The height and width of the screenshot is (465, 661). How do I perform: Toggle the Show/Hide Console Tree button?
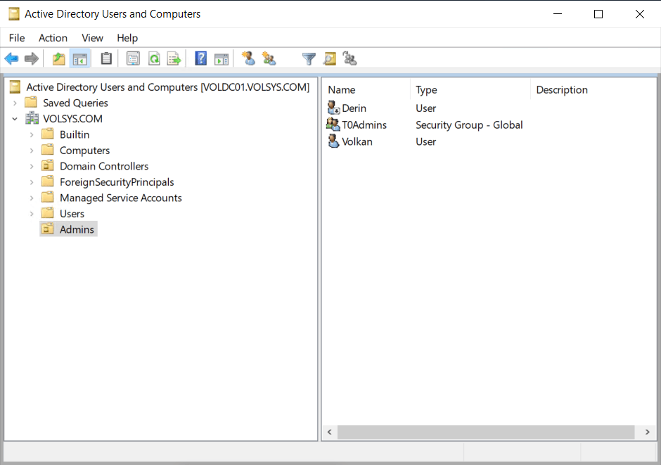(79, 59)
